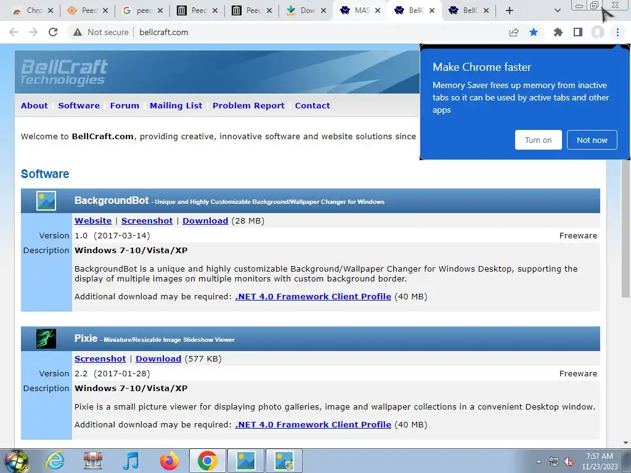Open Pixie Screenshot link
Screen dimensions: 631x473
point(100,359)
